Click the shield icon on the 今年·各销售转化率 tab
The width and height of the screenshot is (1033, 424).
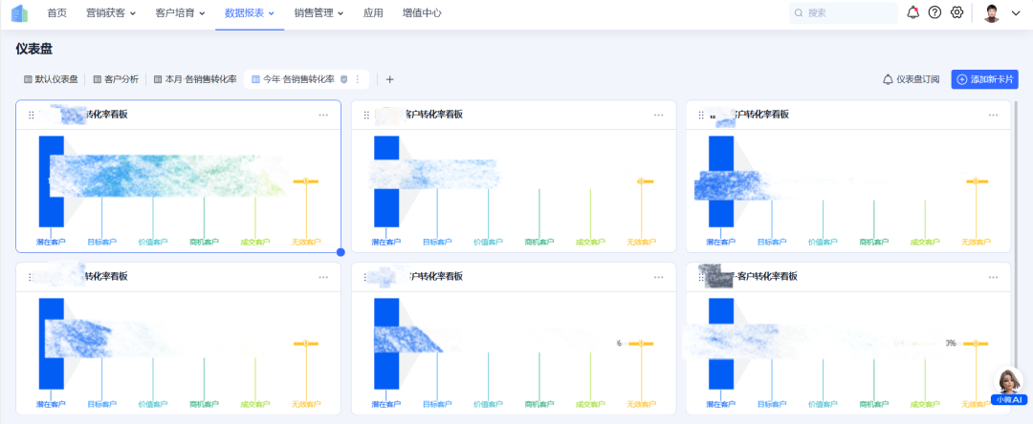343,79
